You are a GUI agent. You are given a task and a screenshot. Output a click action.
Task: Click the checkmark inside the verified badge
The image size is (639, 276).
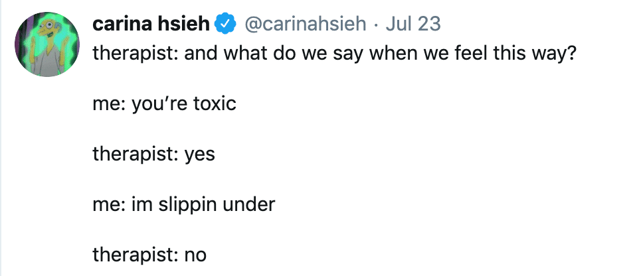(x=225, y=25)
